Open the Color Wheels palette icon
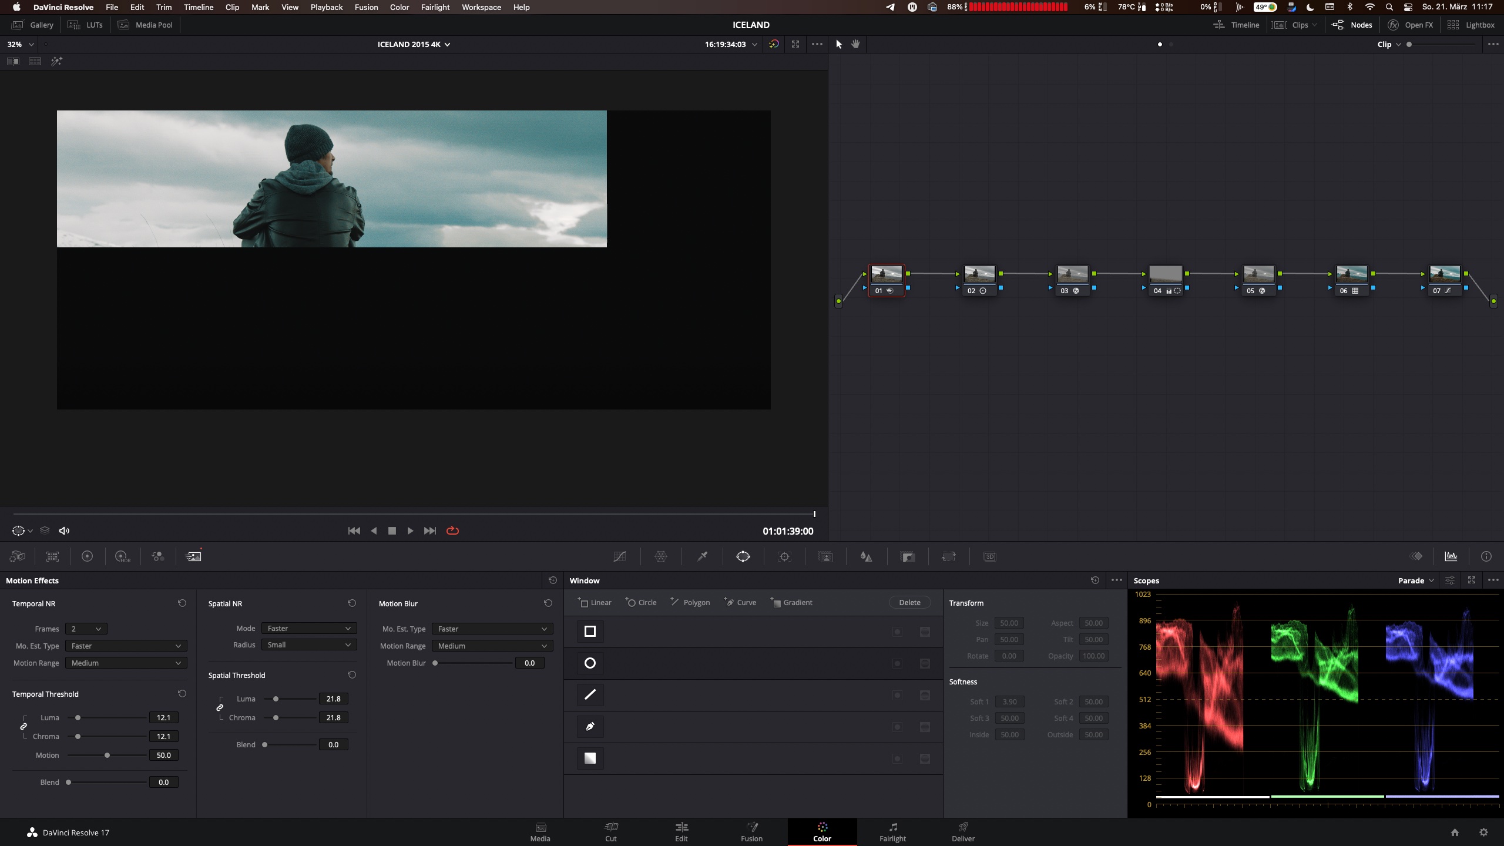This screenshot has height=846, width=1504. 87,556
